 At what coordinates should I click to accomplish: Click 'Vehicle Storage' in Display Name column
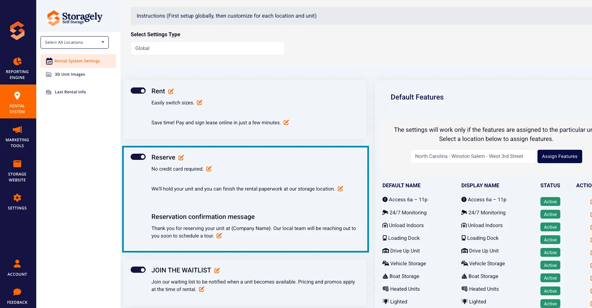tap(487, 264)
